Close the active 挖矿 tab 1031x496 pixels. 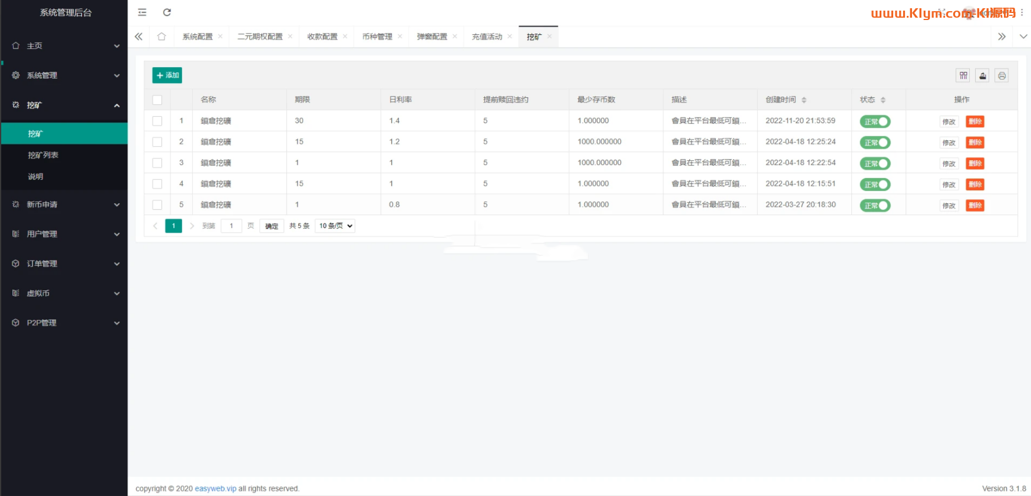click(x=549, y=37)
